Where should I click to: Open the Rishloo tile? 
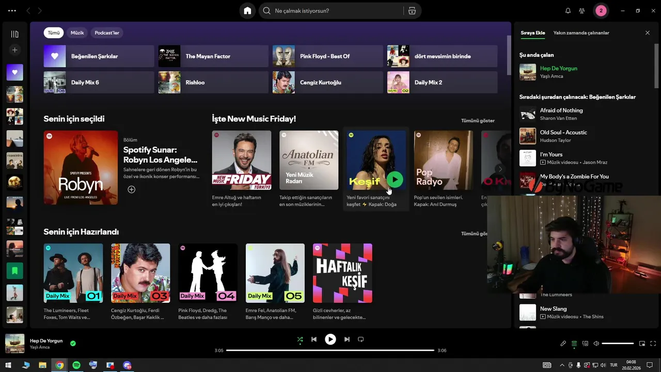pos(213,82)
